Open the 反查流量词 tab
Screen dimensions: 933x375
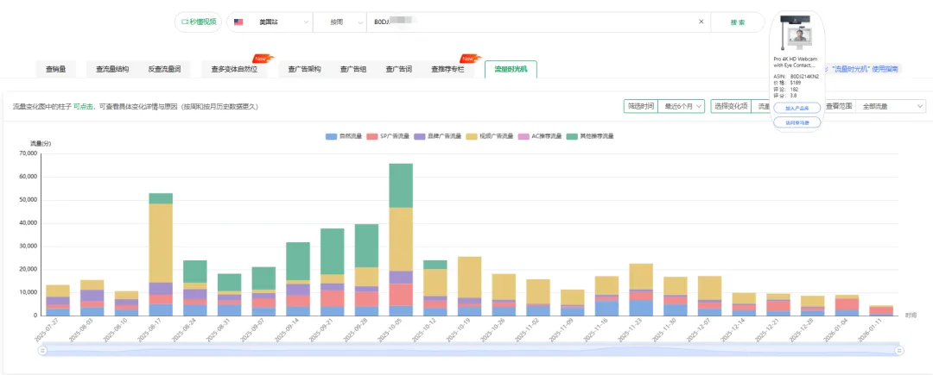(164, 69)
